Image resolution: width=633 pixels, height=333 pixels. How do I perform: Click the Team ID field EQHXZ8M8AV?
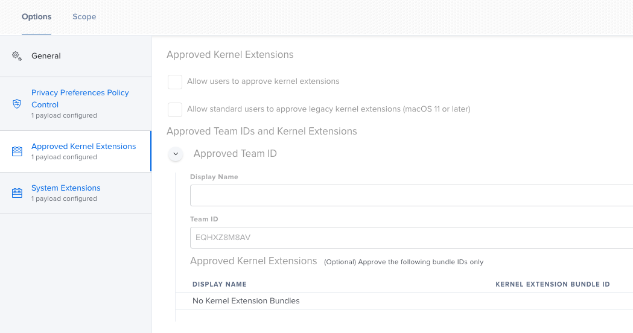coord(412,237)
